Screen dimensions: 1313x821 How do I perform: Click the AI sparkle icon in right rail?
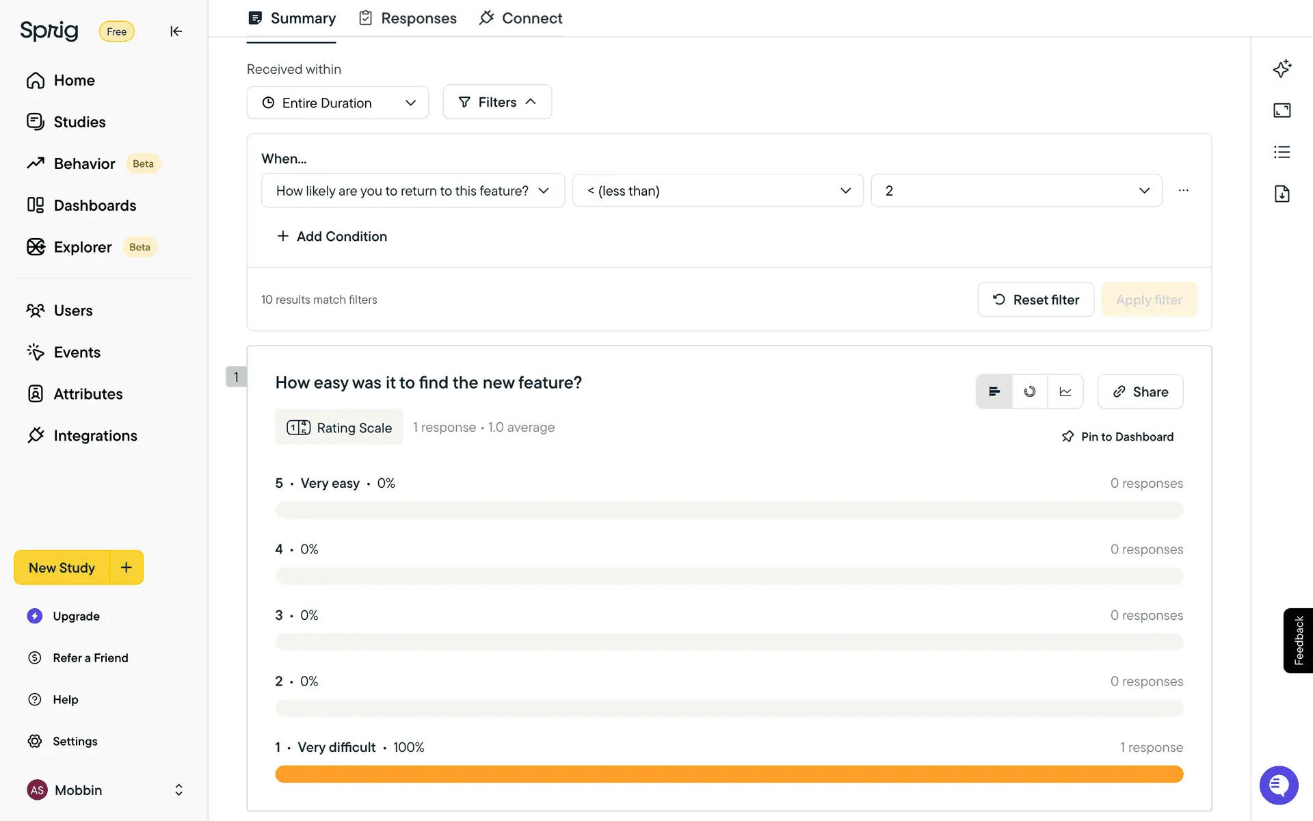point(1282,68)
